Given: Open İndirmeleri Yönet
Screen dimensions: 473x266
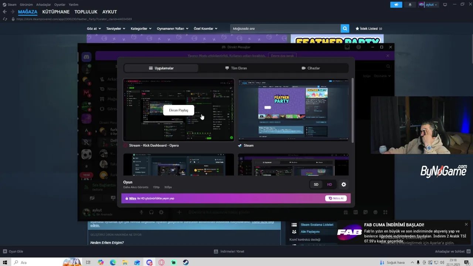Looking at the screenshot, I should pos(229,252).
